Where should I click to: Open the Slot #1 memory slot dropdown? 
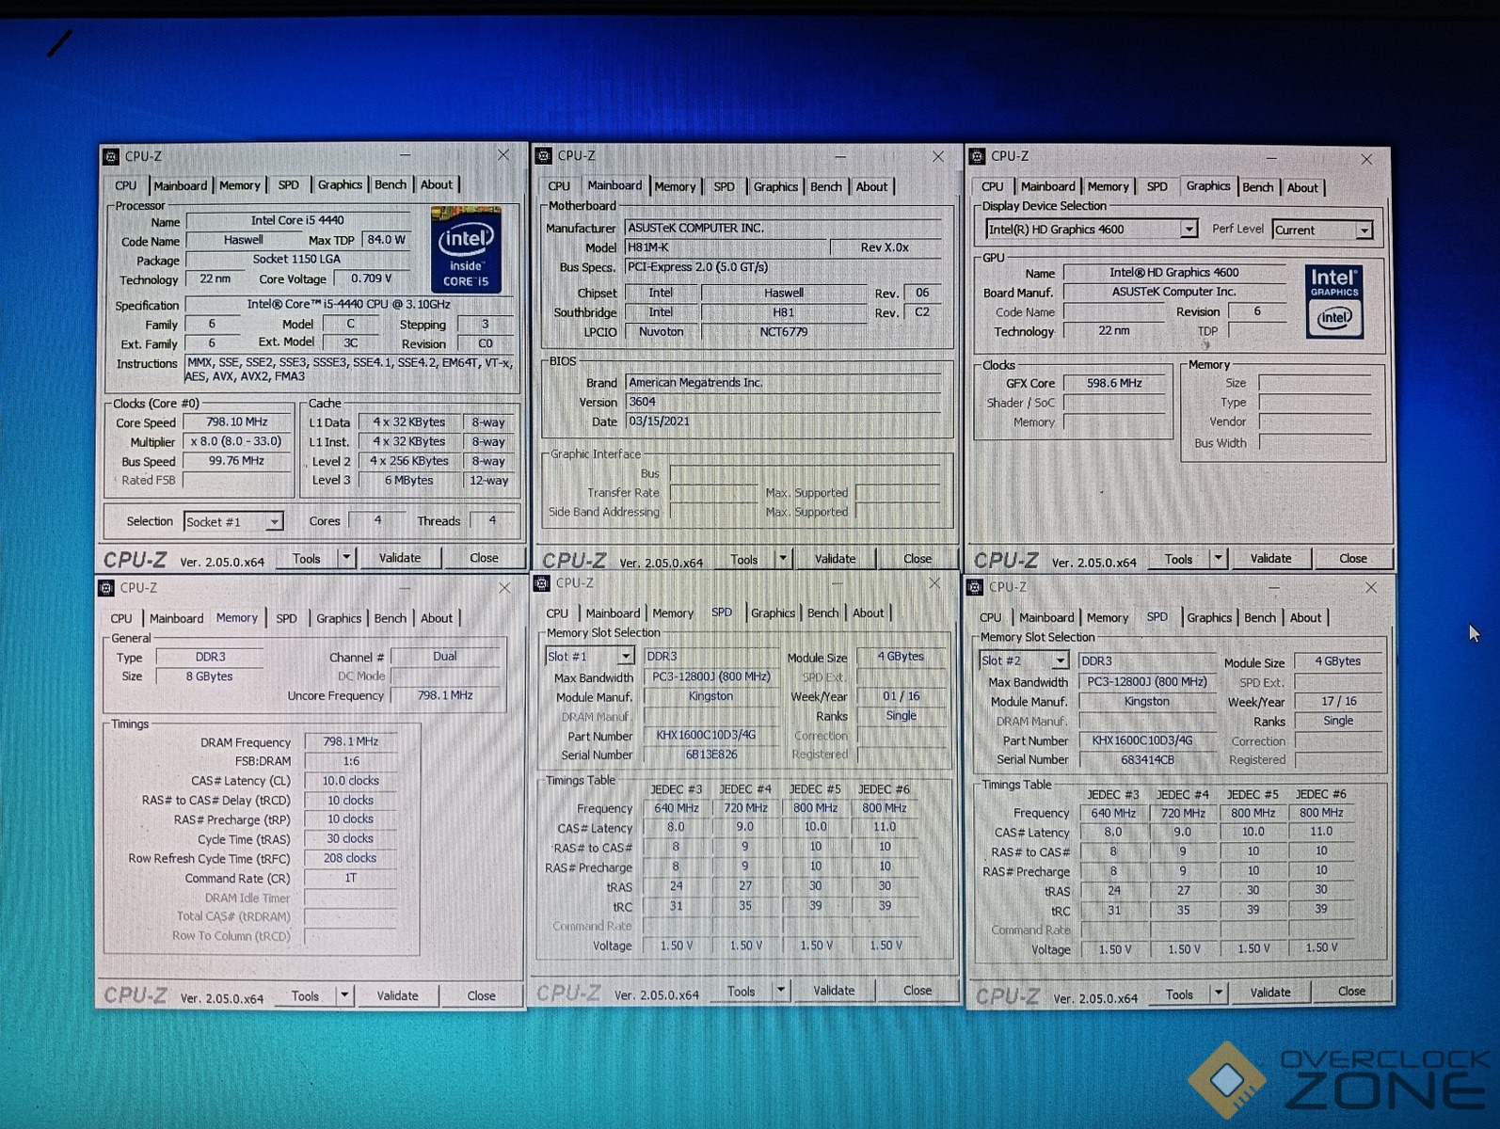coord(626,657)
